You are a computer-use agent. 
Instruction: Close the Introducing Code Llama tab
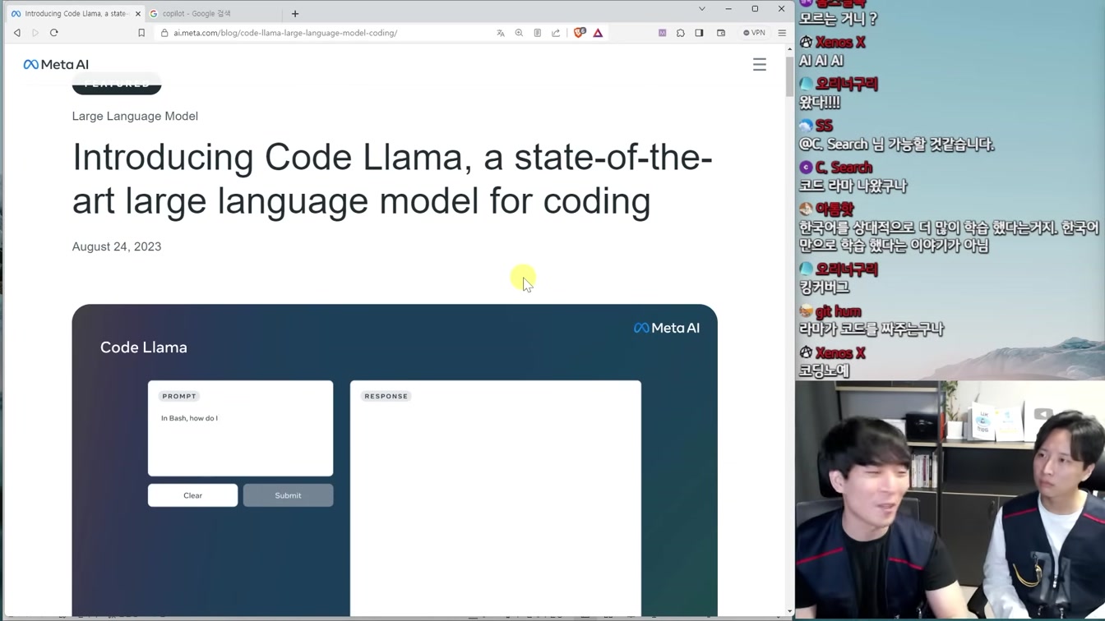(x=137, y=14)
